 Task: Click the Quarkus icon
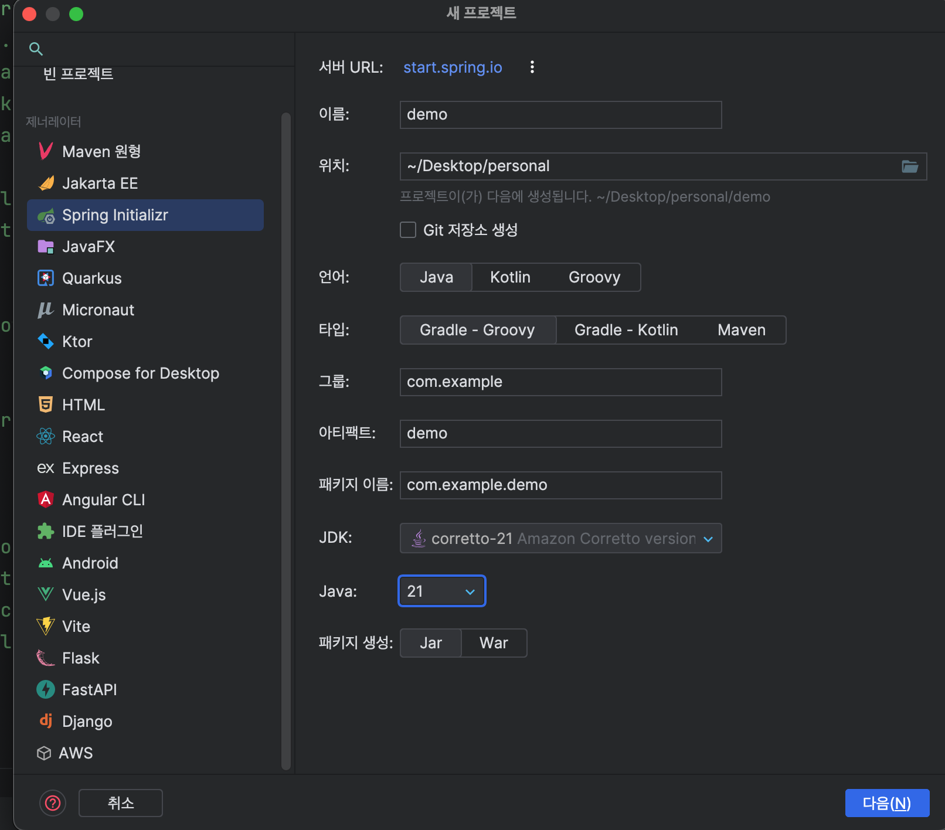click(46, 278)
